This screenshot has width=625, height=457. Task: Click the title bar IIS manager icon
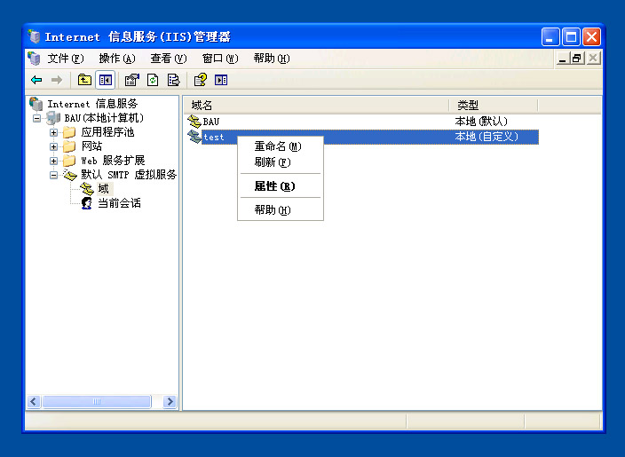(35, 36)
